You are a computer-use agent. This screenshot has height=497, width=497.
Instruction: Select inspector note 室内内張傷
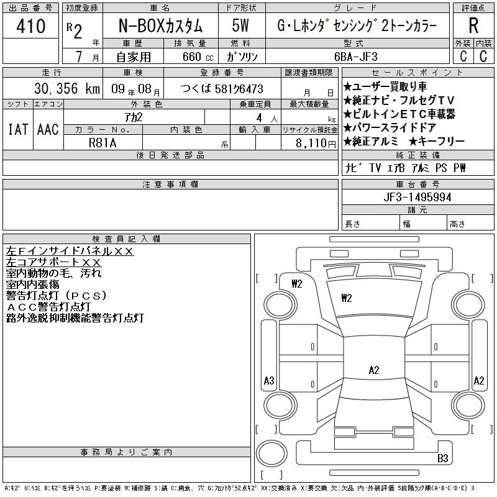tap(32, 285)
